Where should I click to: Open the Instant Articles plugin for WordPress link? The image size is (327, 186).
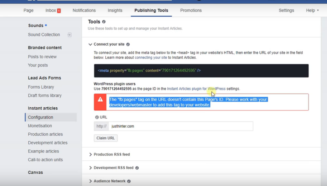click(196, 89)
